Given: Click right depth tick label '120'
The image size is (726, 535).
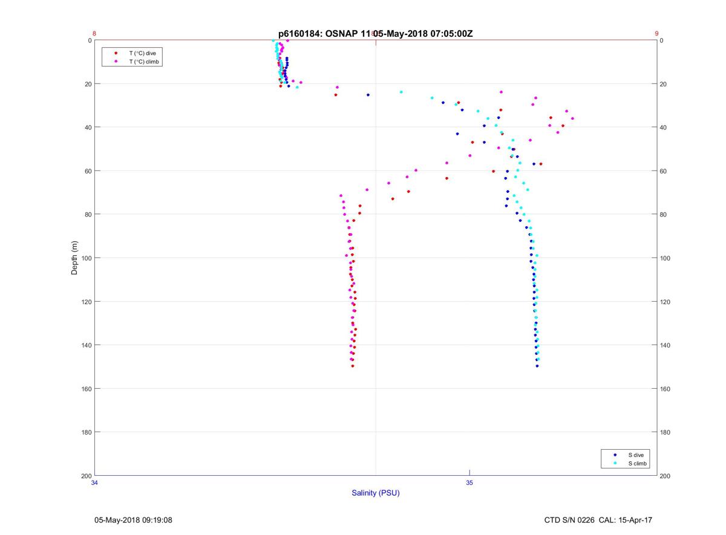Looking at the screenshot, I should pos(665,302).
